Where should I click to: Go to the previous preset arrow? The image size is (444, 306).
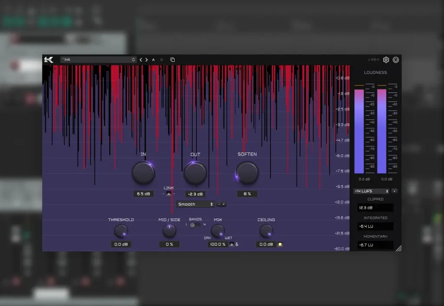point(141,60)
